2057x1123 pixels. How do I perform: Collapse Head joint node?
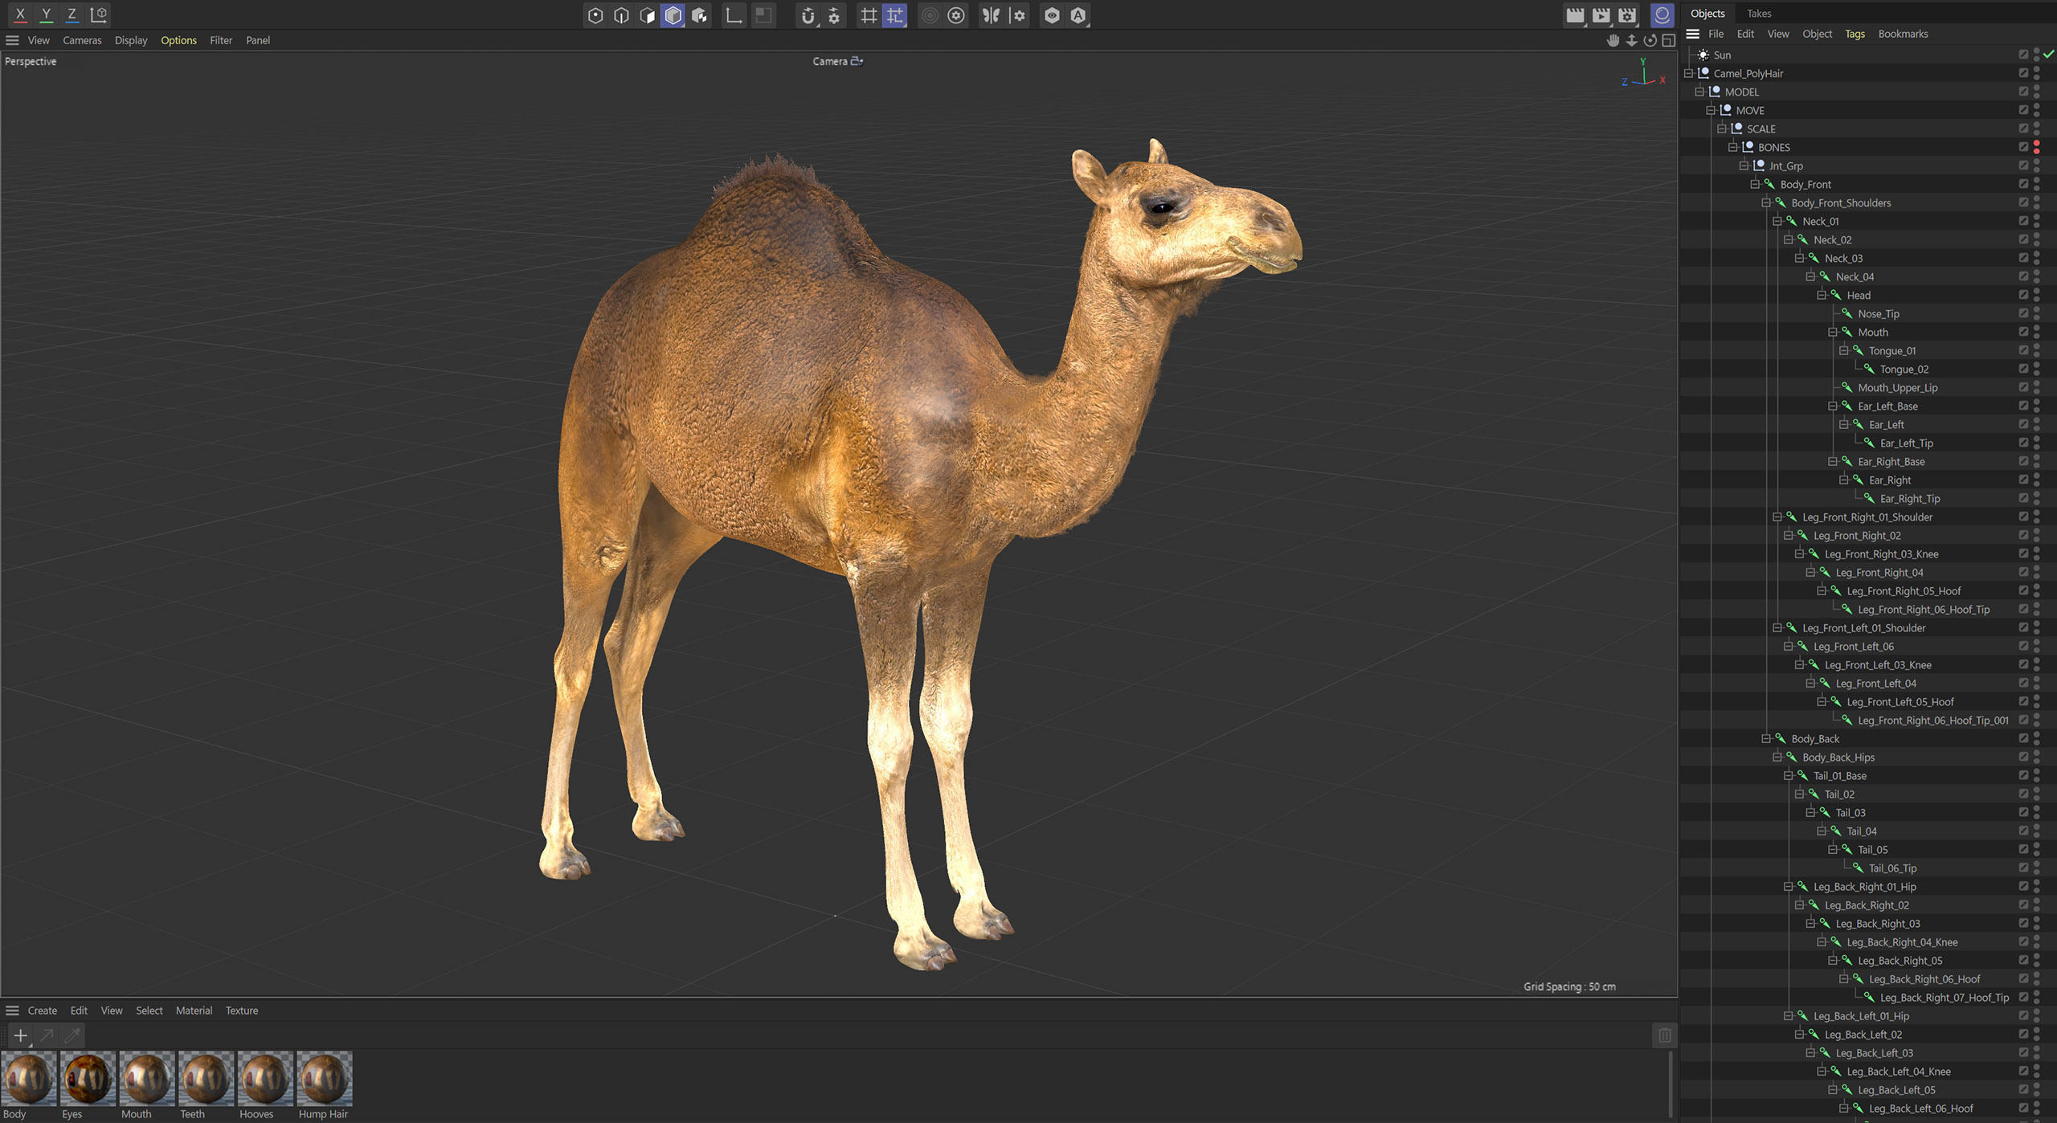coord(1822,295)
